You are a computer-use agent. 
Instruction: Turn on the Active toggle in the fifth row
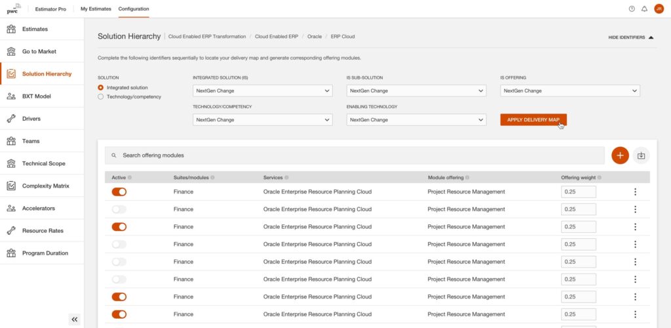[x=119, y=262]
